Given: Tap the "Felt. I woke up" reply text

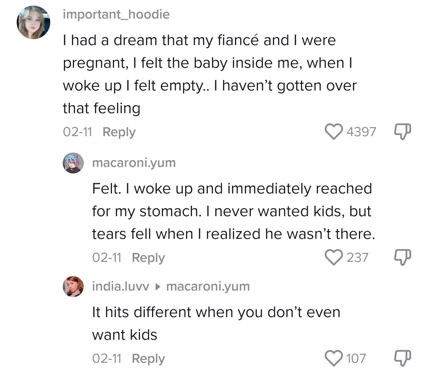Looking at the screenshot, I should 233,211.
